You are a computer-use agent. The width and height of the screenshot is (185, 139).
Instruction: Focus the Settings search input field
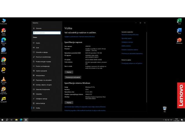coord(47,33)
